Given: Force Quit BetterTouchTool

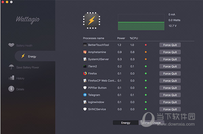Looking at the screenshot, I should pyautogui.click(x=170, y=45).
